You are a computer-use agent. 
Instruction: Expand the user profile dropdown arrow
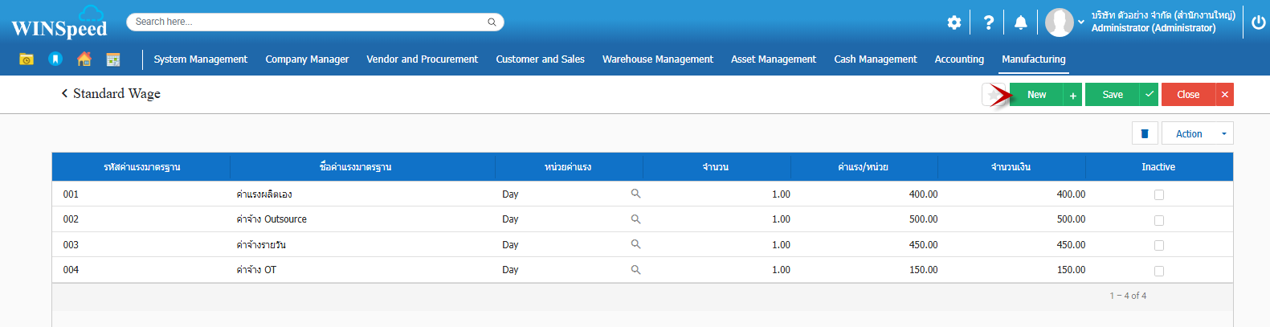[1081, 22]
